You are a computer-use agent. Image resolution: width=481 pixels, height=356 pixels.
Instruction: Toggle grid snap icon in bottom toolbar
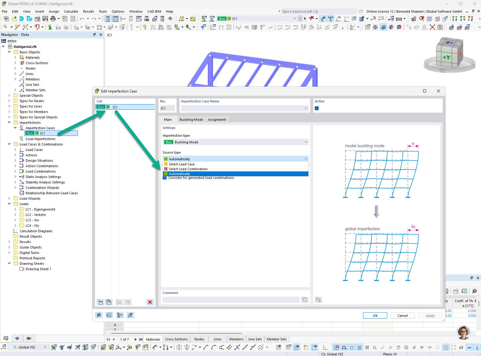click(336, 347)
